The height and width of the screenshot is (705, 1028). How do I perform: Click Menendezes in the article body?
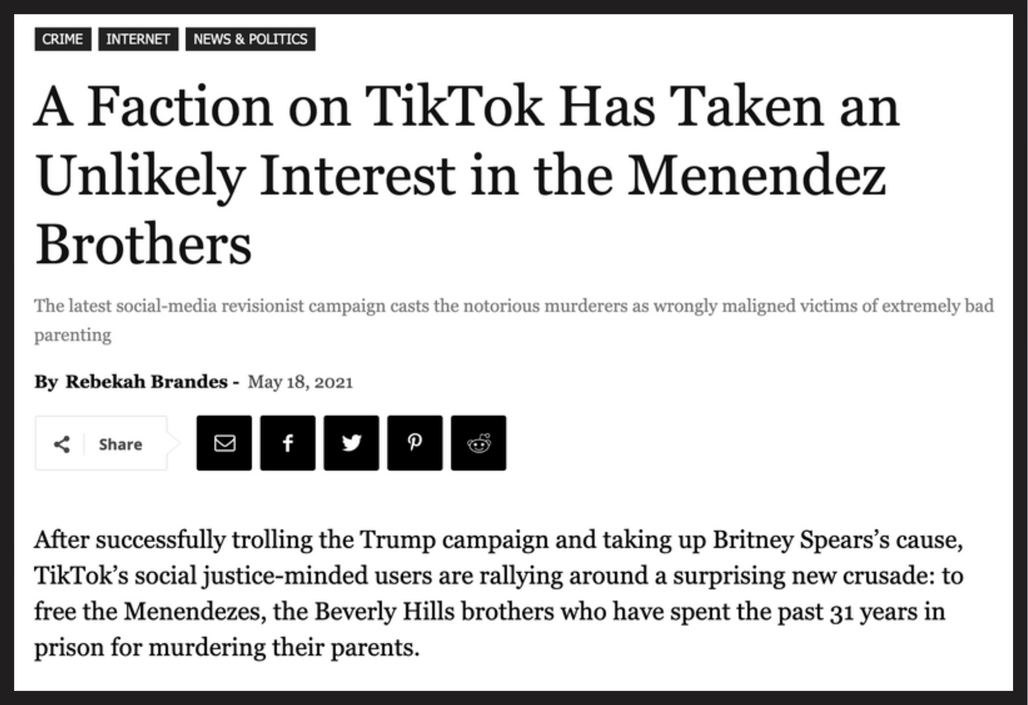195,612
